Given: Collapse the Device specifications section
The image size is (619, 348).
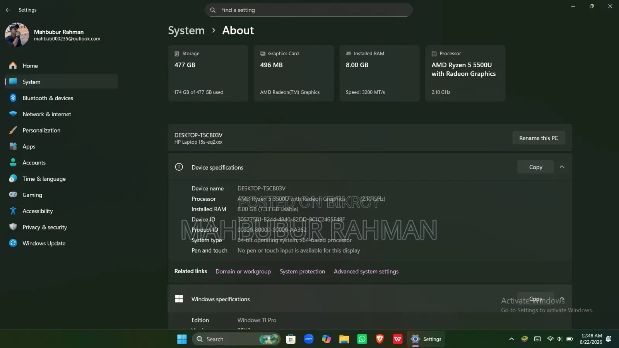Looking at the screenshot, I should (562, 167).
